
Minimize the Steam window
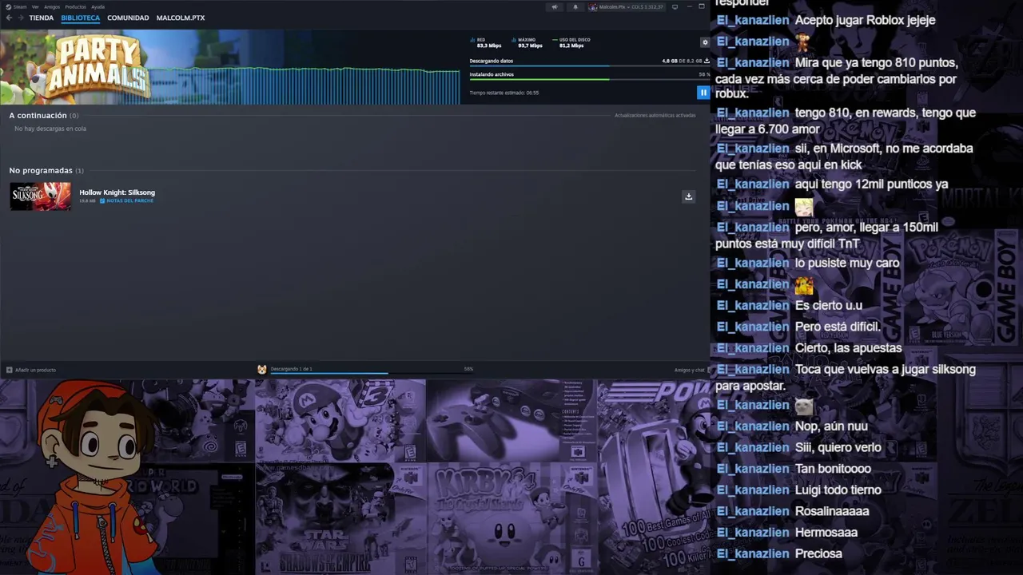coord(690,7)
